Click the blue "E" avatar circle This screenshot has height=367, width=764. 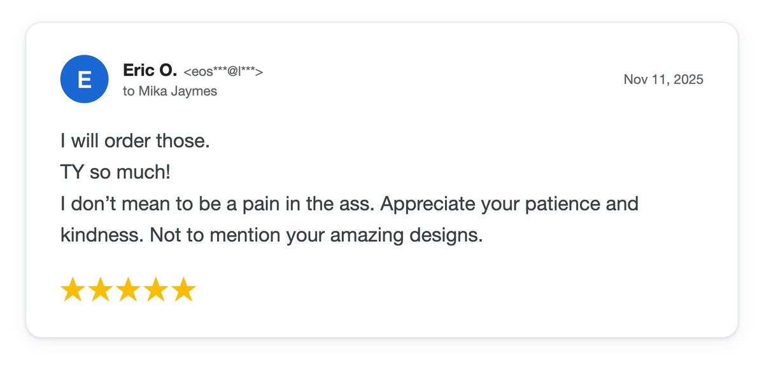coord(83,80)
